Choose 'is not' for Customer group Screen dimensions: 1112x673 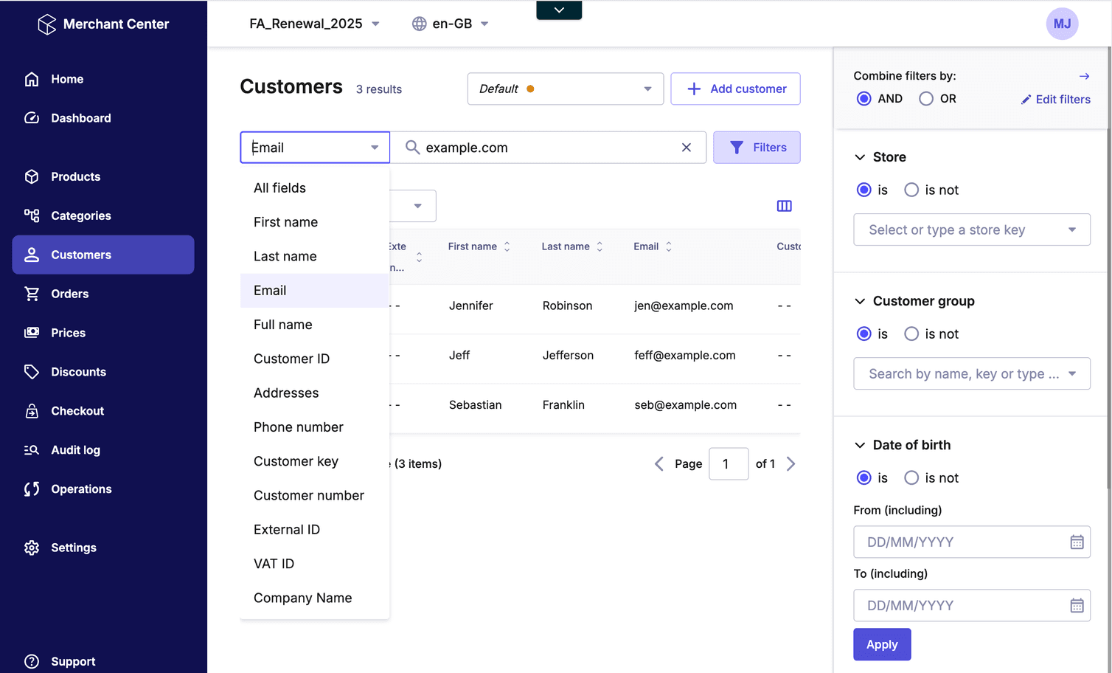pos(911,334)
